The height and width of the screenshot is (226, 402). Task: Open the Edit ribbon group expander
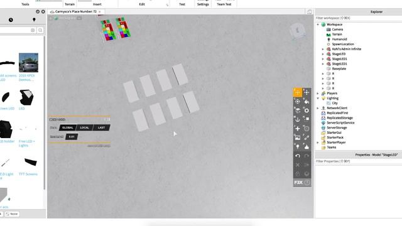[x=167, y=4]
